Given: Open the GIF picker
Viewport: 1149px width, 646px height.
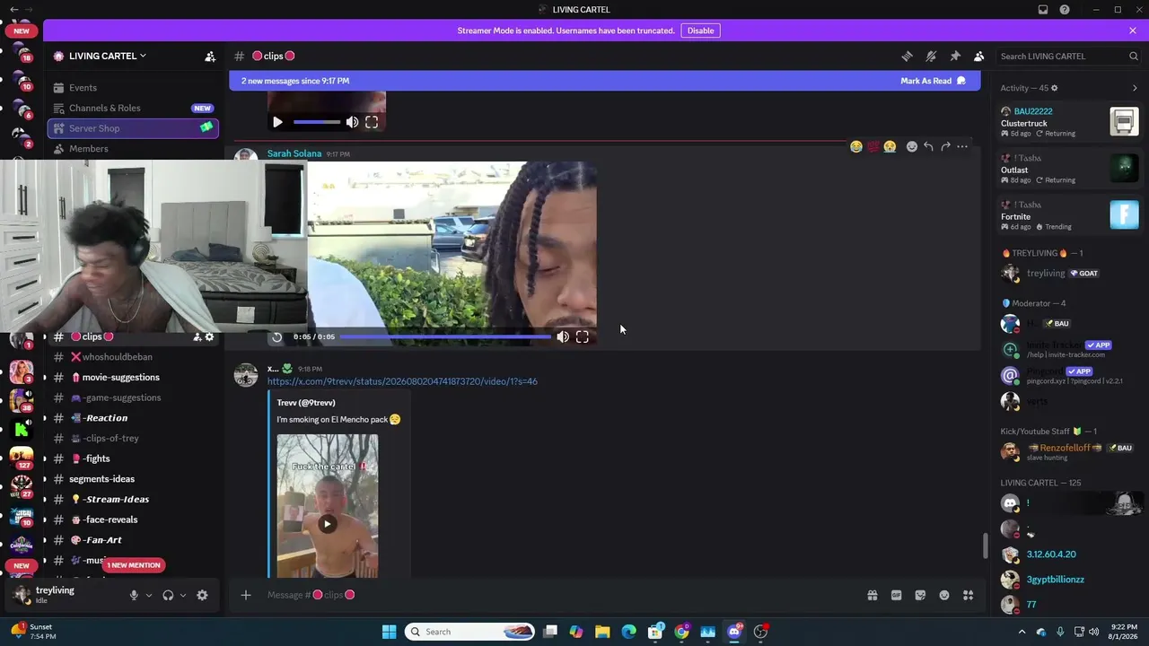Looking at the screenshot, I should [x=896, y=595].
